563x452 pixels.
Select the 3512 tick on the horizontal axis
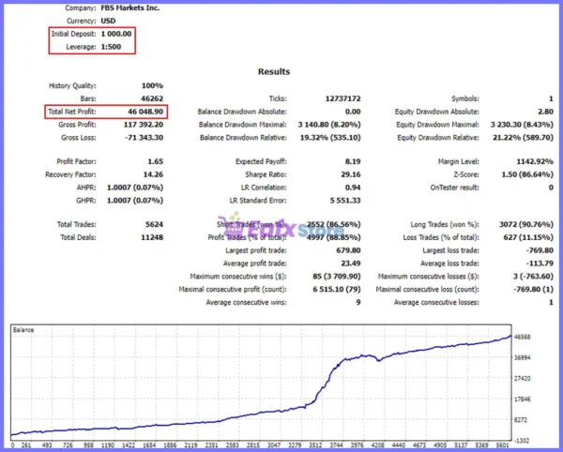[x=315, y=445]
